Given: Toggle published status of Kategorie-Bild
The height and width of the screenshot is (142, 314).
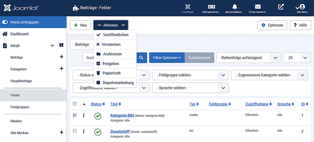Looking at the screenshot, I should (98, 116).
